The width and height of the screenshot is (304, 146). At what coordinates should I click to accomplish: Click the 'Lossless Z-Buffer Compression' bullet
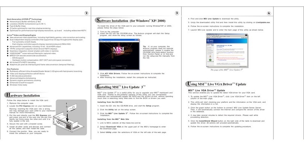point(28,24)
